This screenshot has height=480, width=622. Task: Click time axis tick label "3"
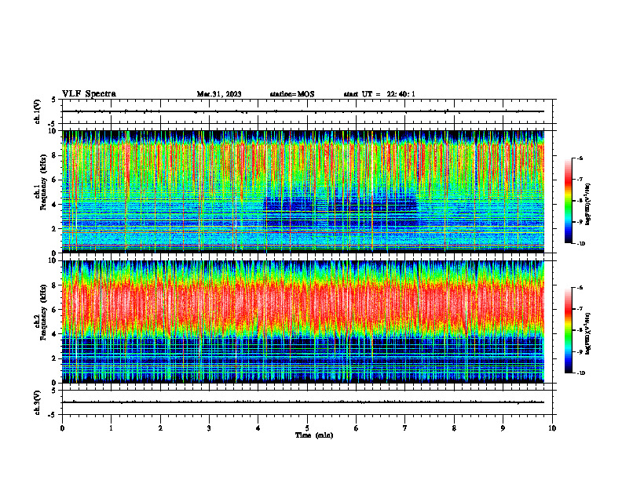point(209,428)
